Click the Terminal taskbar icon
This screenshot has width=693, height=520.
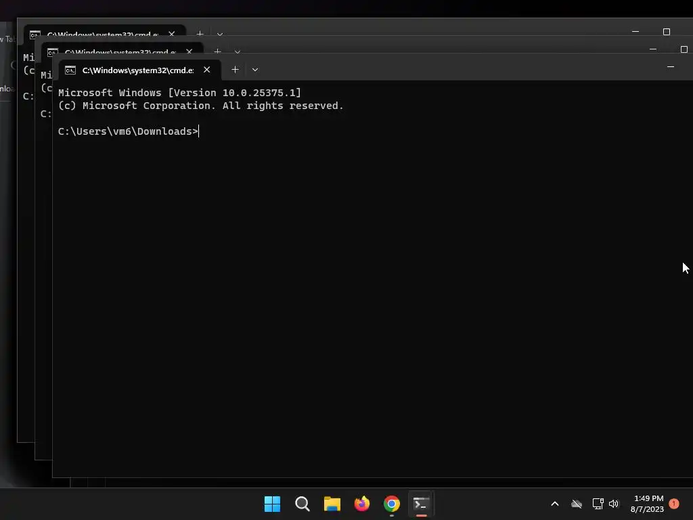coord(421,504)
